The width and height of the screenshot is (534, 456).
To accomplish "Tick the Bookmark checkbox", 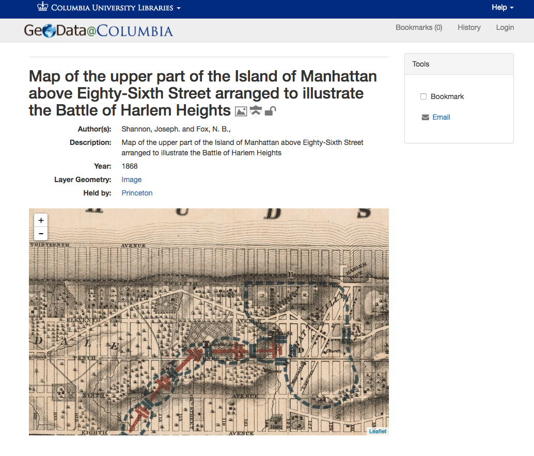I will (423, 96).
